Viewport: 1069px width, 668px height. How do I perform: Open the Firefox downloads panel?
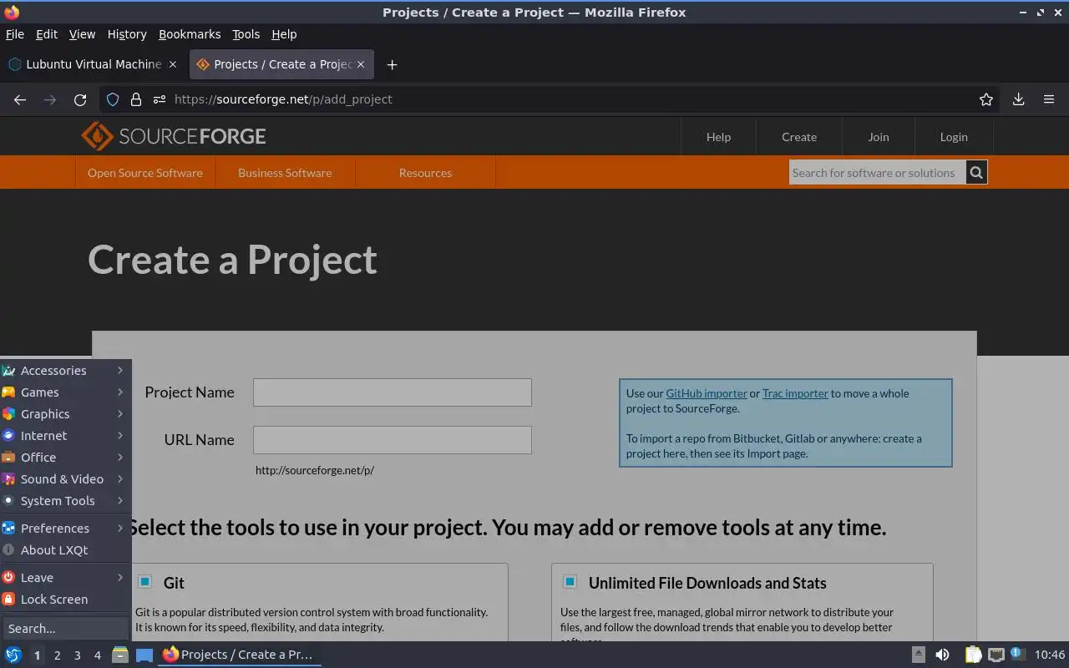point(1018,99)
